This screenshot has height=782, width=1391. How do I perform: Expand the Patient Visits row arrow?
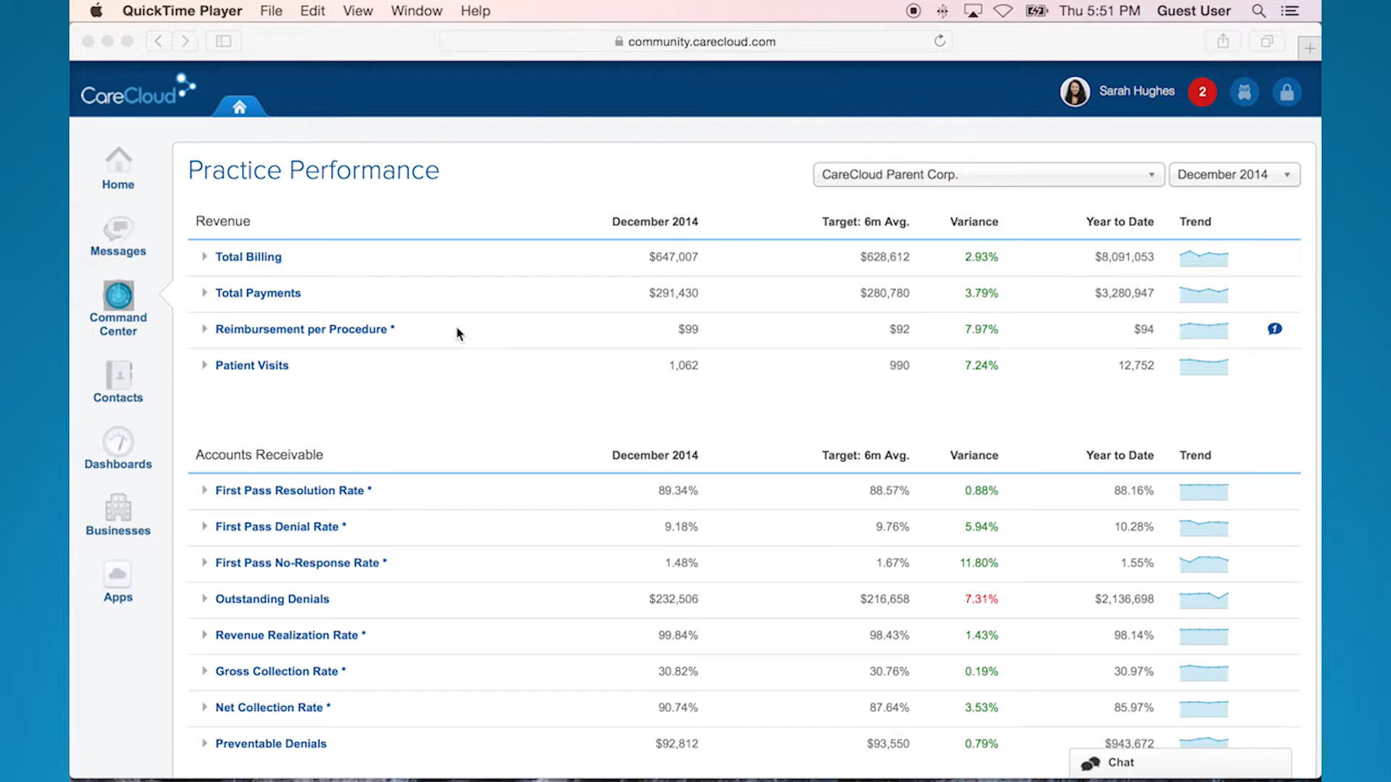204,365
